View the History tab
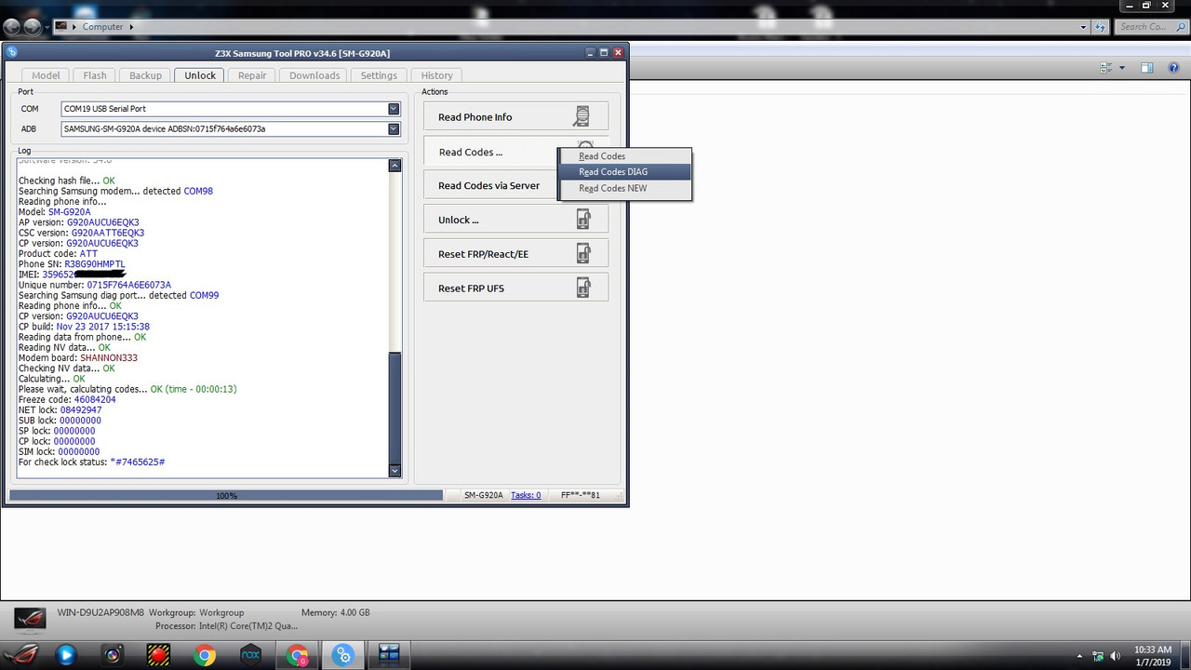 click(436, 75)
